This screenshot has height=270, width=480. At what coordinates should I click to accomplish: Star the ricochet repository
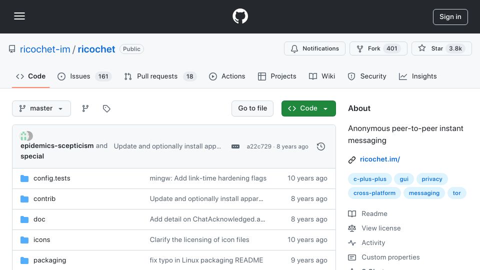pos(441,48)
